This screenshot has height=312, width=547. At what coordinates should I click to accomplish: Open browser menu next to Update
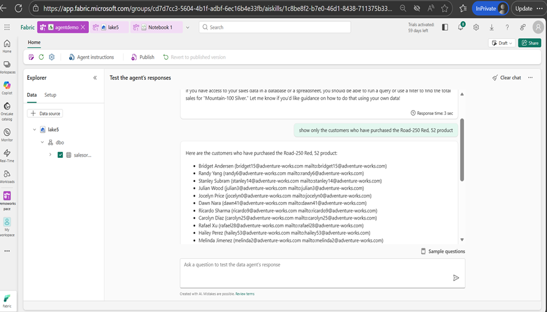coord(539,8)
